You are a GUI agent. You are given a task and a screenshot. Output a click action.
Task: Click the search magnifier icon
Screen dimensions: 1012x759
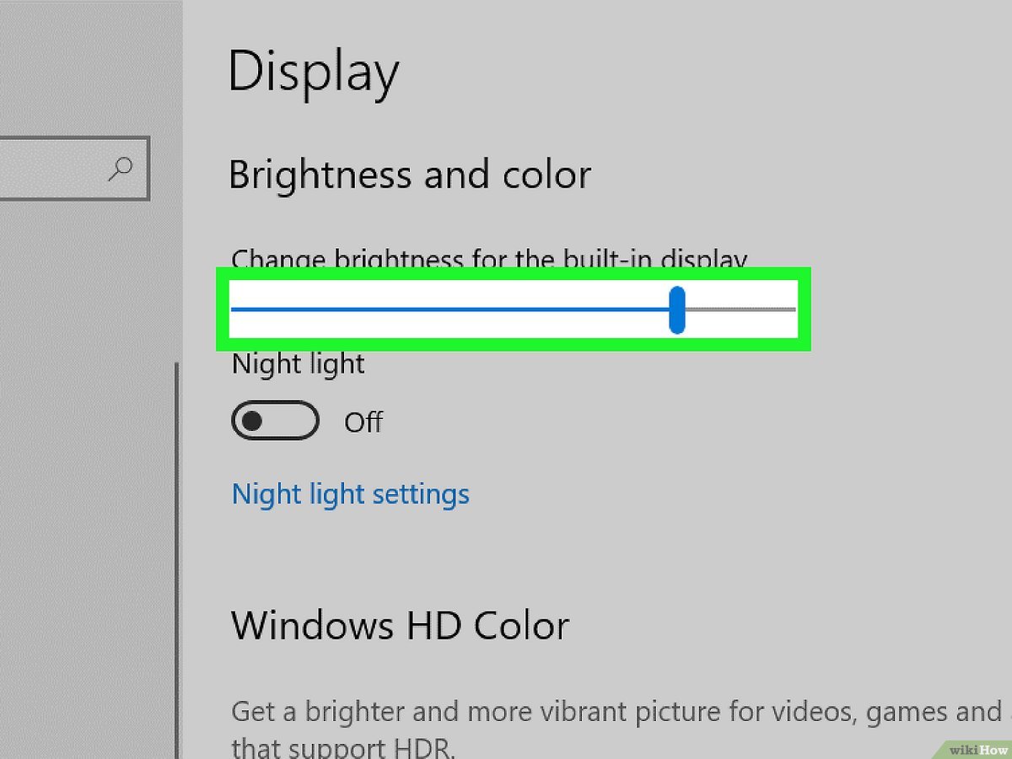click(x=121, y=169)
